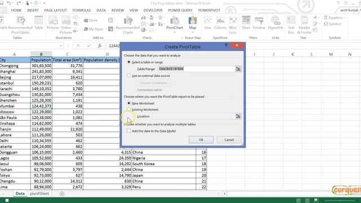Choose Use an external data source

point(149,76)
